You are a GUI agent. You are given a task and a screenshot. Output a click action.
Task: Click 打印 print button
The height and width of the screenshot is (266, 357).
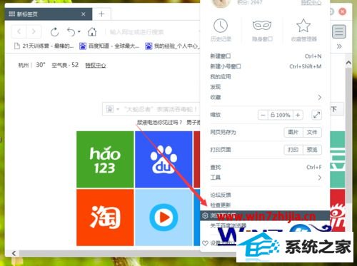pos(293,150)
